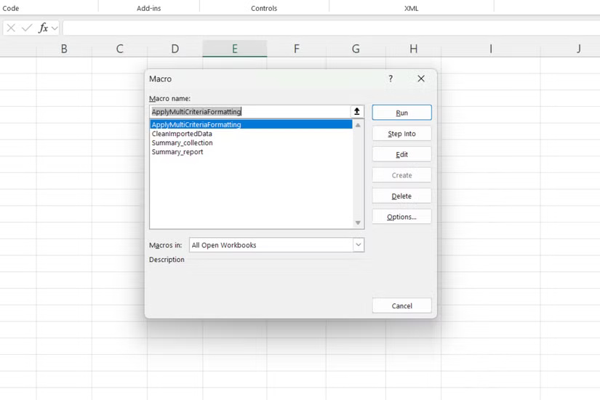Select column G header

point(356,49)
